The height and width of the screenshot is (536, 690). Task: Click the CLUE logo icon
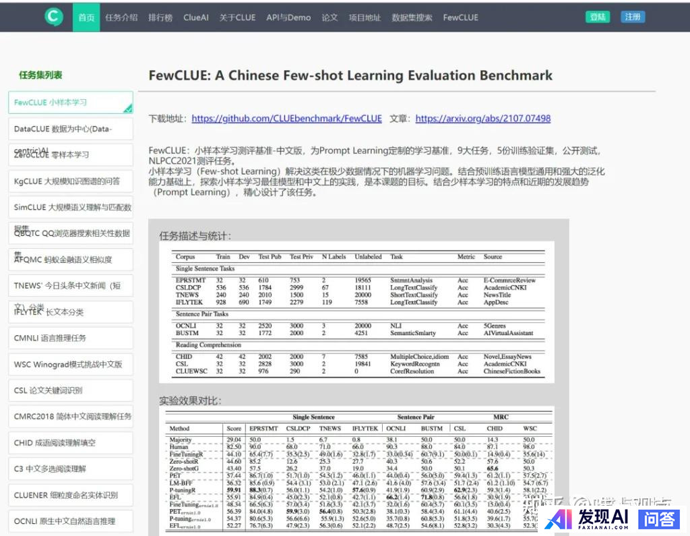[54, 17]
